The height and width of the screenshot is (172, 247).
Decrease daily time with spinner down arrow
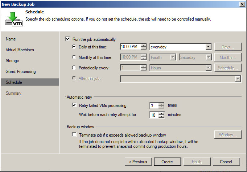point(144,48)
